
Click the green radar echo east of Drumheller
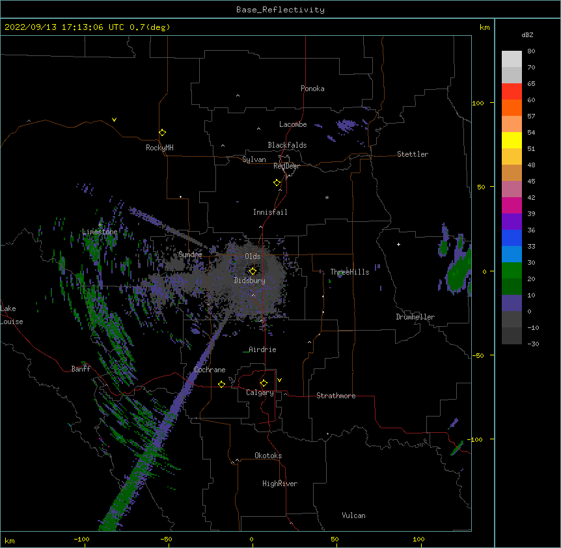pyautogui.click(x=459, y=270)
